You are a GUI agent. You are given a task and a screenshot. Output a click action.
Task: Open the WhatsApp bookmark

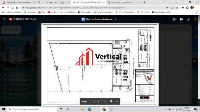click(x=30, y=12)
